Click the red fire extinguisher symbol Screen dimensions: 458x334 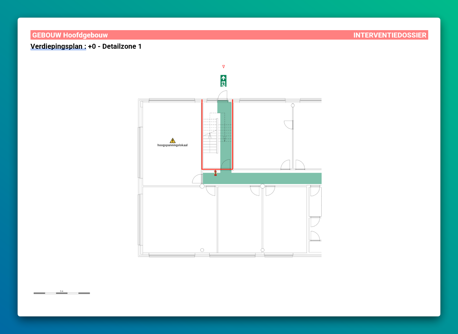pyautogui.click(x=215, y=172)
